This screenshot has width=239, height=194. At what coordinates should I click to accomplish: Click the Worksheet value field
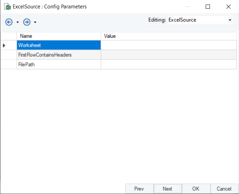[x=168, y=45]
